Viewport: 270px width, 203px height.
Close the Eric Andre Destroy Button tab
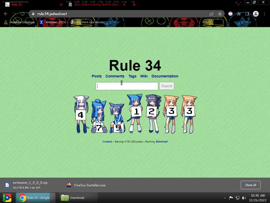click(x=124, y=5)
